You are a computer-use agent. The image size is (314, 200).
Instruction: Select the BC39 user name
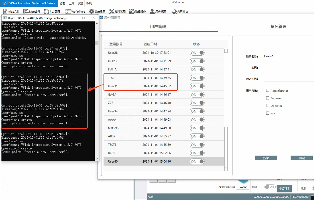(x=112, y=153)
